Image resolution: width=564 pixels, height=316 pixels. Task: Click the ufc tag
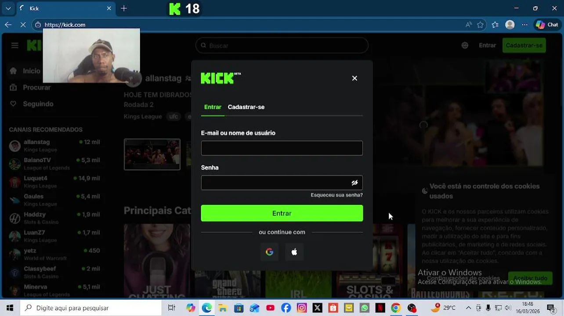pyautogui.click(x=174, y=116)
